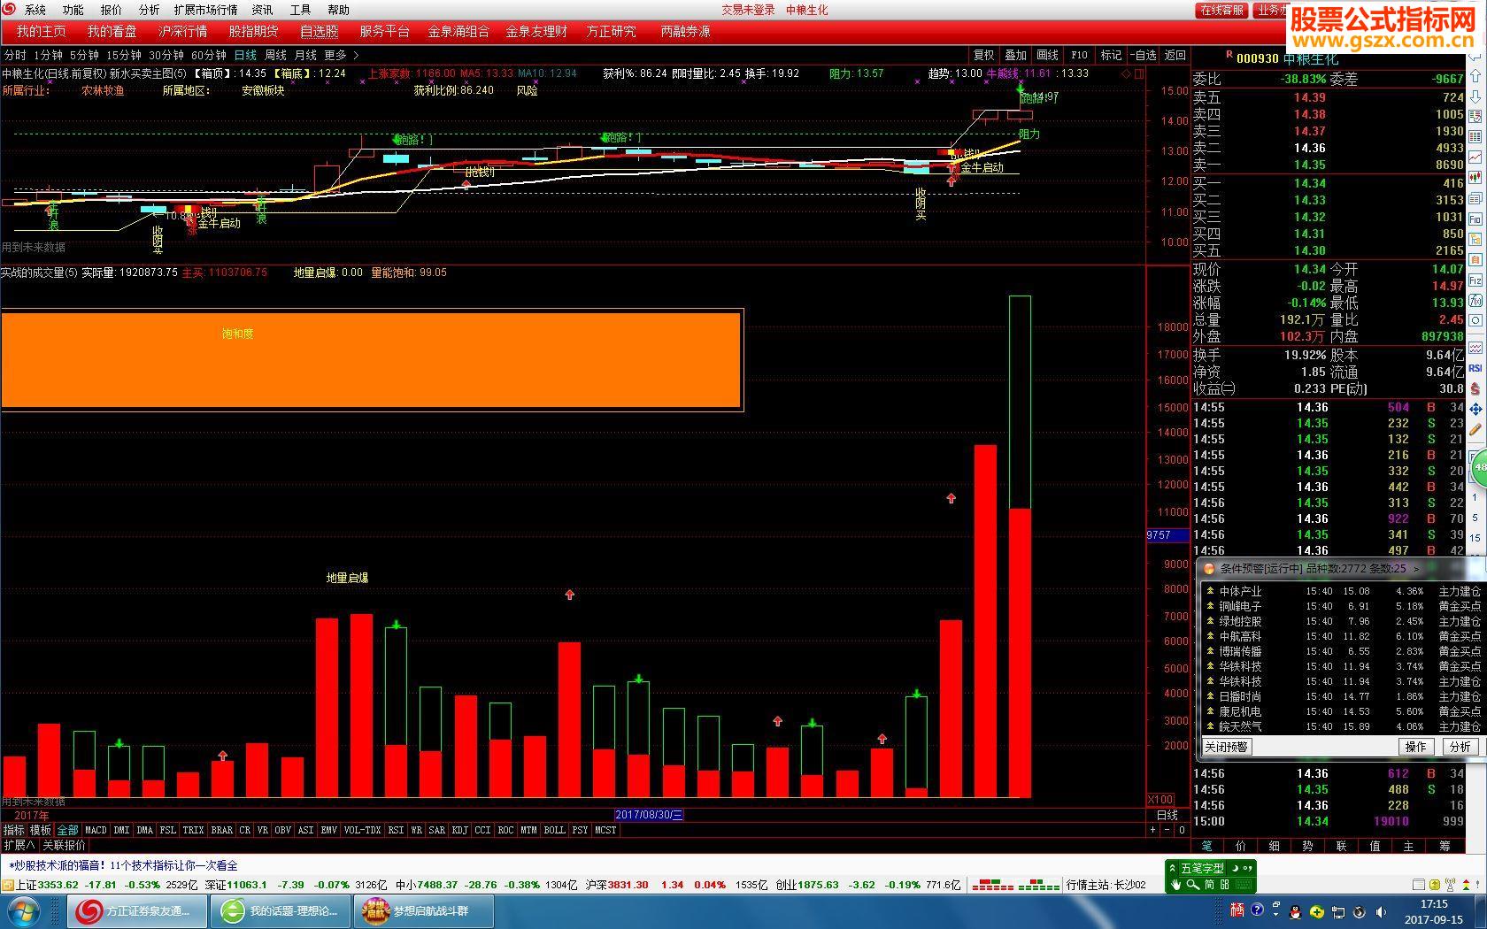The image size is (1487, 929).
Task: Click the RSI sidebar icon
Action: (x=1475, y=368)
